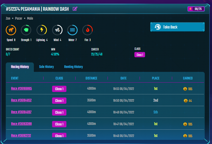Open the Renting History tab
Image resolution: width=212 pixels, height=144 pixels.
73,67
